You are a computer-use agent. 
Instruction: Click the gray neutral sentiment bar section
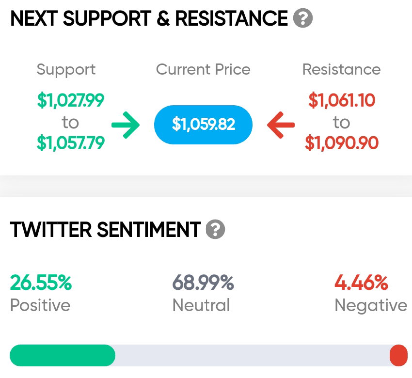252,355
